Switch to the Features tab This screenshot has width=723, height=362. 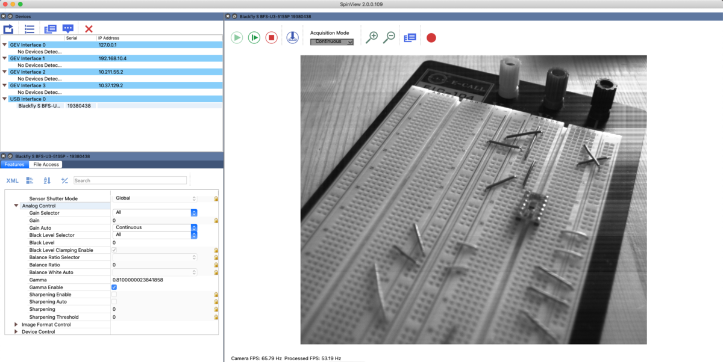click(x=14, y=164)
